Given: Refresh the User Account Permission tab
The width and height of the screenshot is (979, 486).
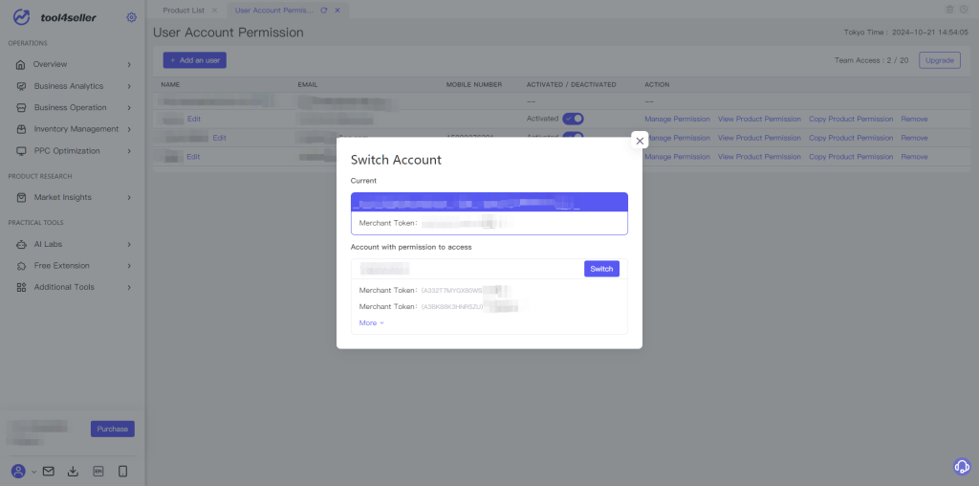Looking at the screenshot, I should point(323,10).
